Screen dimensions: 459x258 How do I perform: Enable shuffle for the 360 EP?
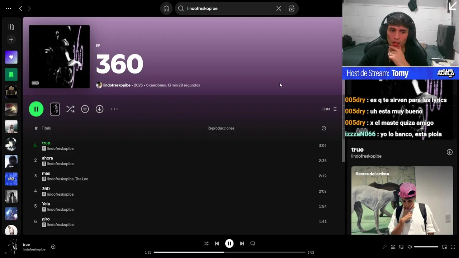point(70,109)
